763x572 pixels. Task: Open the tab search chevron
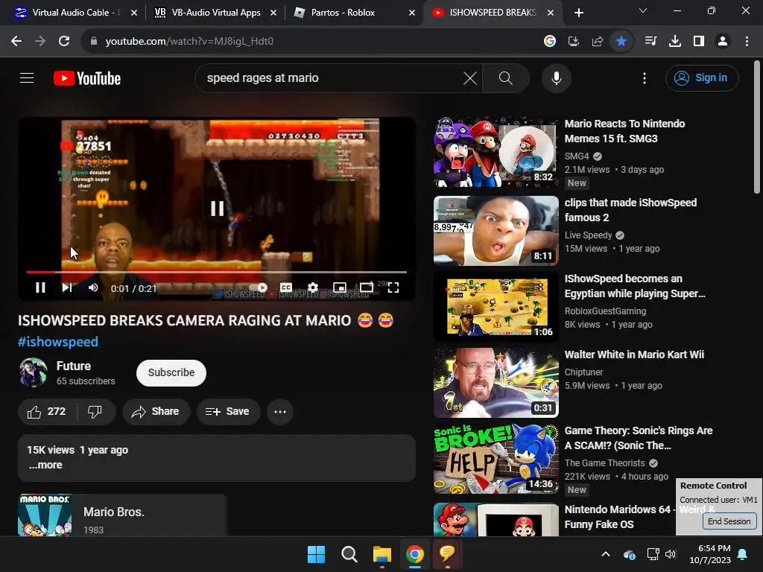coord(643,10)
